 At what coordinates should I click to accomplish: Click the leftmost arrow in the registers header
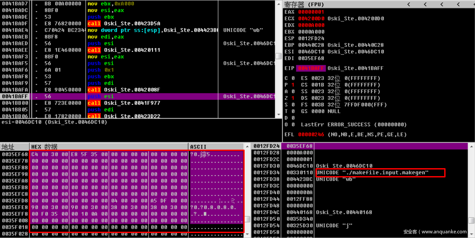(409, 4)
